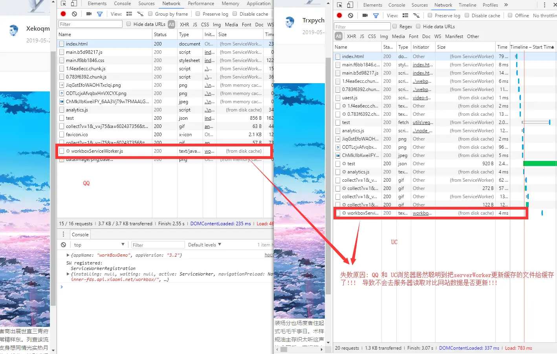
Task: Select the large request rows view icon in left DevTools
Action: [129, 14]
